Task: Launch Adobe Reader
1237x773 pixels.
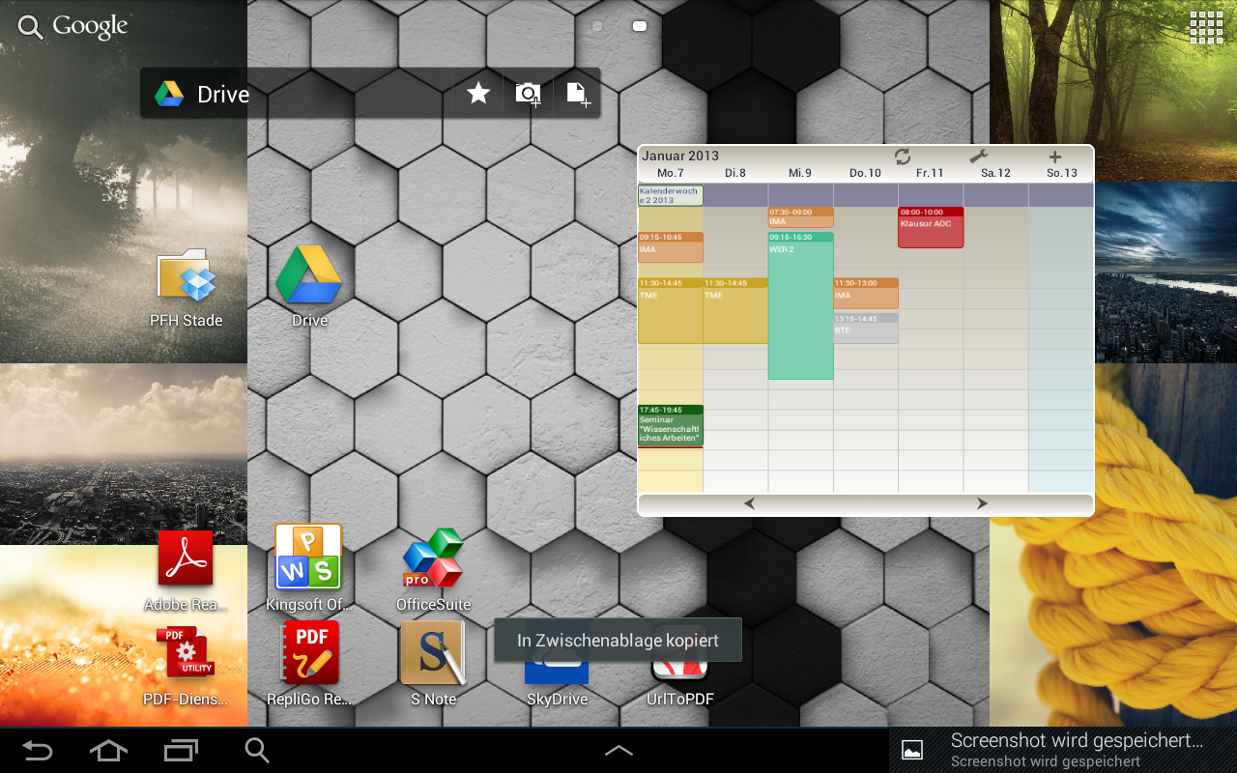Action: coord(186,558)
